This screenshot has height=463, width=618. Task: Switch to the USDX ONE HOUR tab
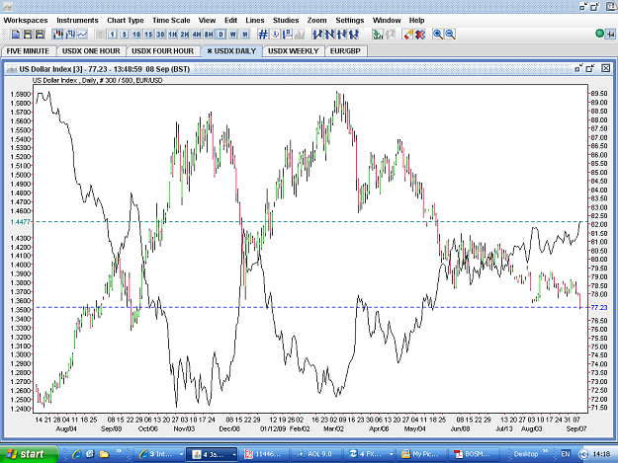coord(91,51)
